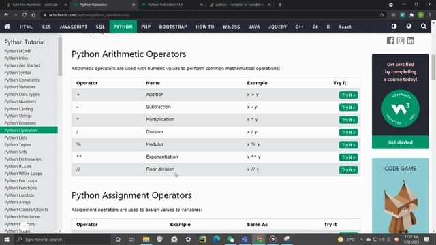Bookmark this page with star icon

382,15
